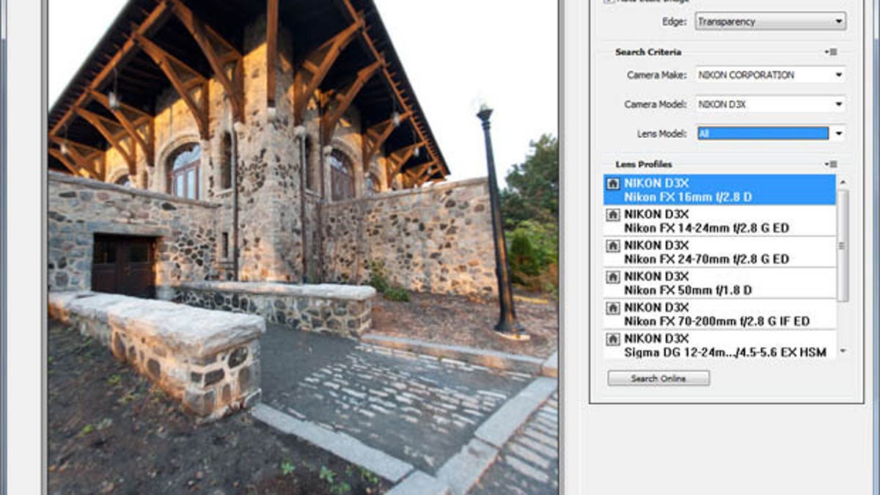880x495 pixels.
Task: Enable the Auto Scale Image checkbox
Action: (x=606, y=1)
